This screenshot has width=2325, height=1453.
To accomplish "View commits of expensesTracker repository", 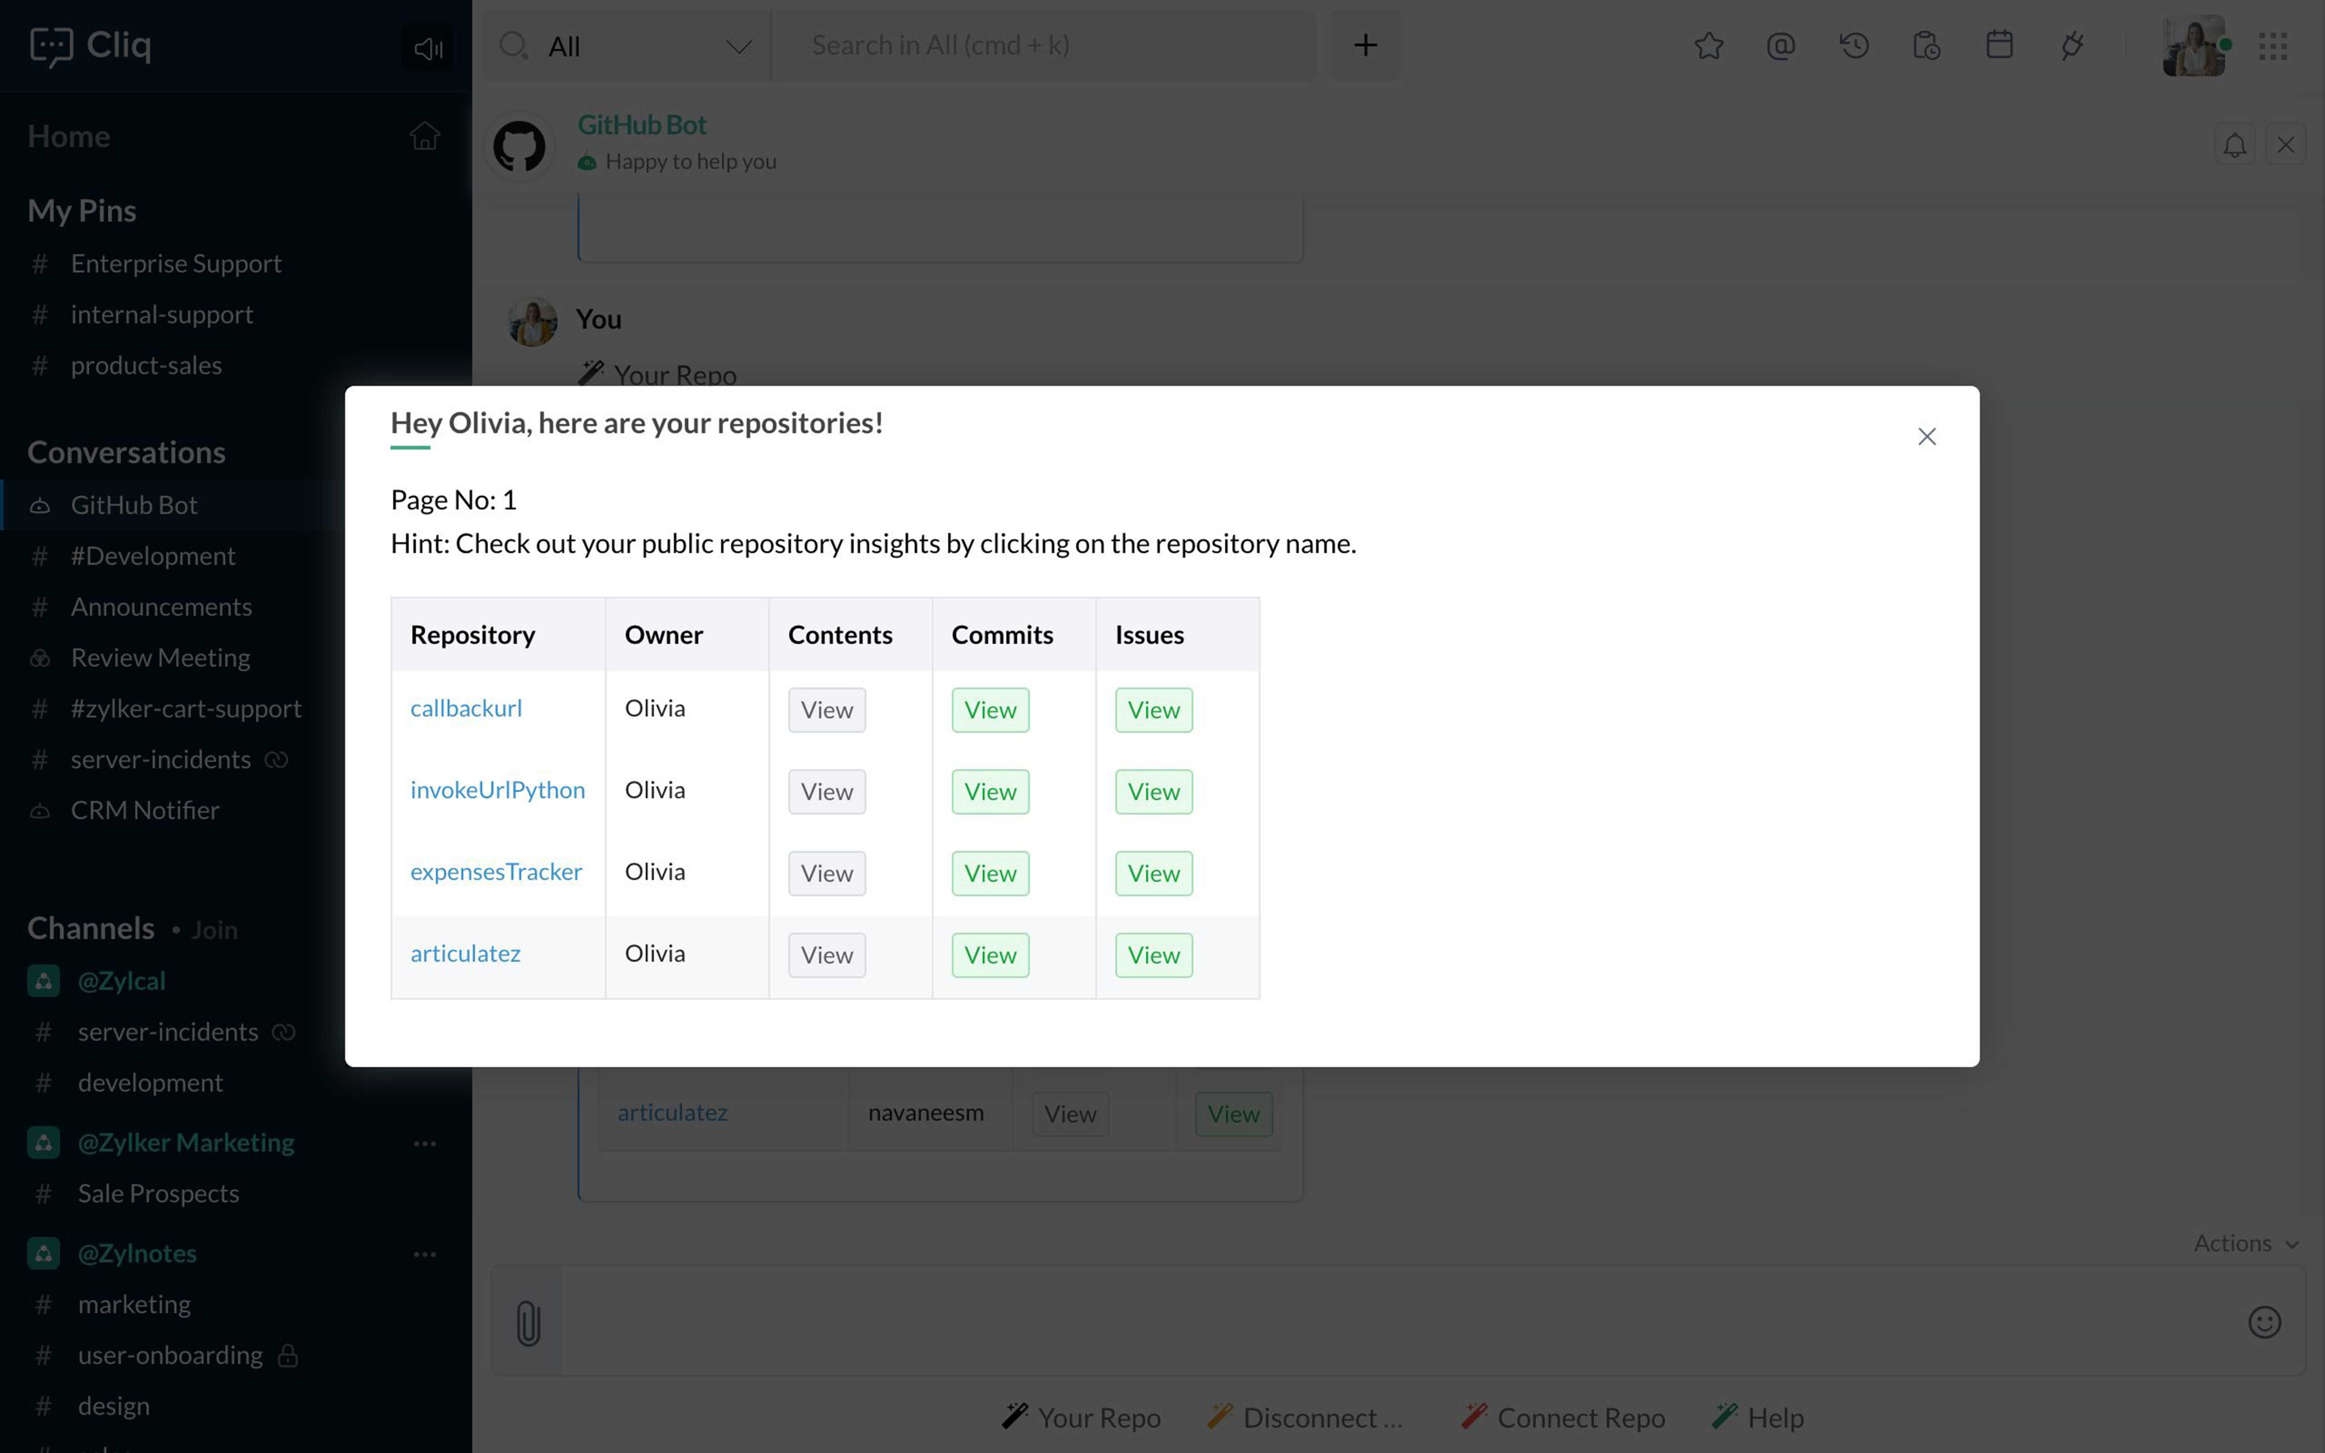I will 990,874.
